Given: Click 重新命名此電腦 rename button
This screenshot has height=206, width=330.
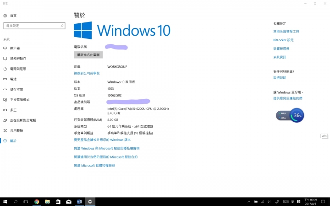Looking at the screenshot, I should pyautogui.click(x=88, y=55).
